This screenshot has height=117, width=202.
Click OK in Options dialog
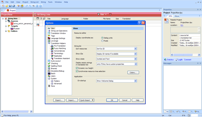tap(112, 100)
